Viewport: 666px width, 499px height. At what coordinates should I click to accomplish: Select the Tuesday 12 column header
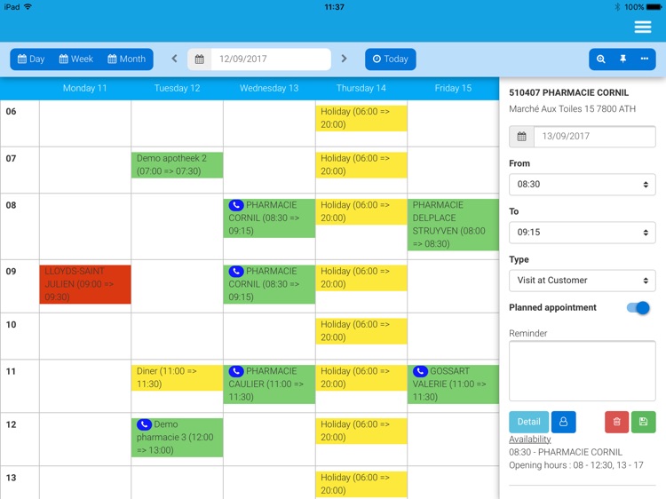click(x=177, y=88)
